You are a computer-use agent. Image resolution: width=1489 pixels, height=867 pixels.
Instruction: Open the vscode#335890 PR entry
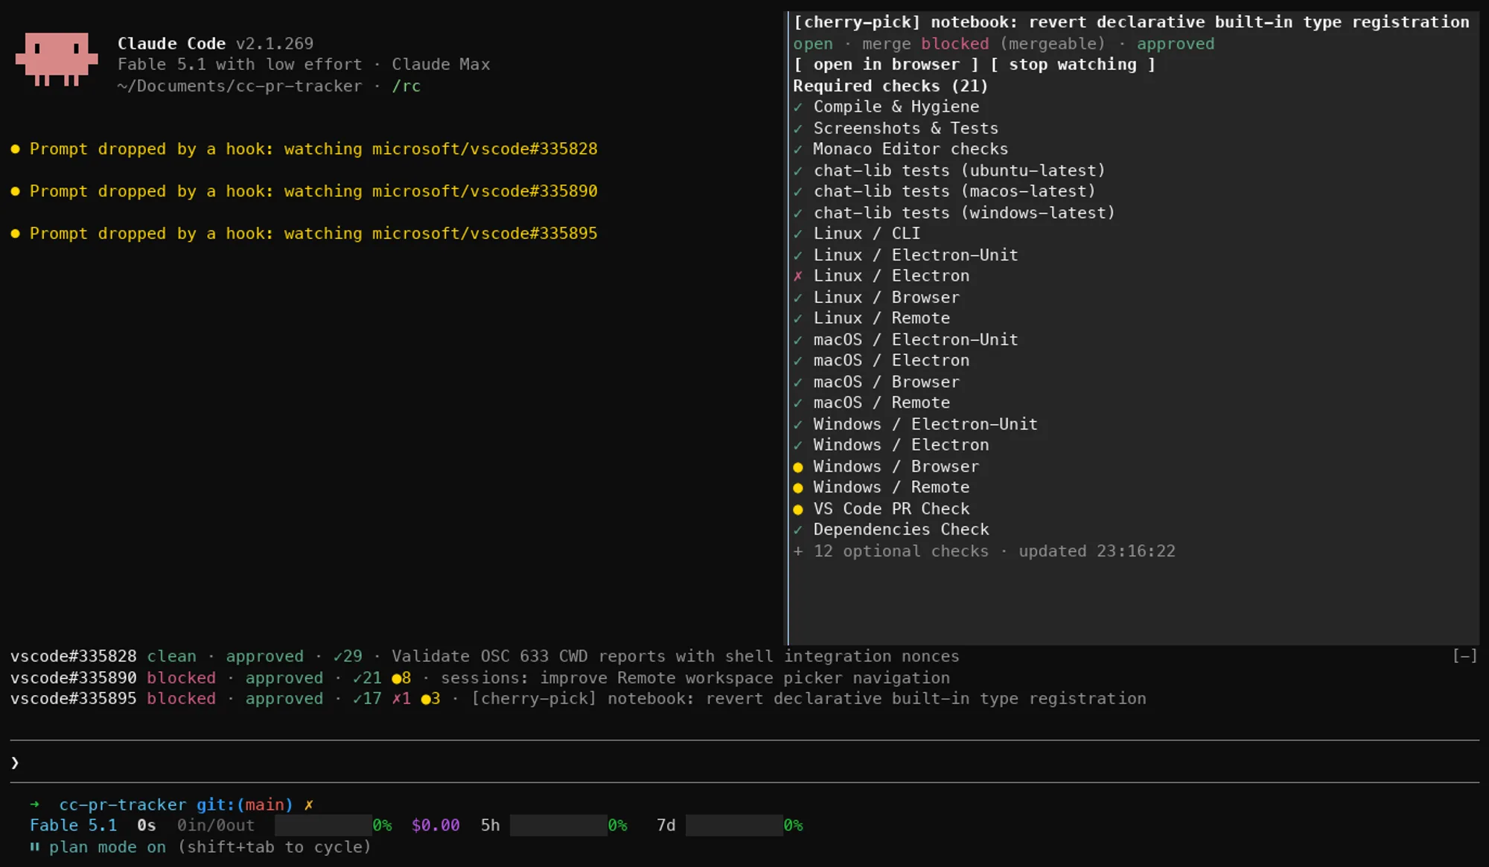coord(480,678)
